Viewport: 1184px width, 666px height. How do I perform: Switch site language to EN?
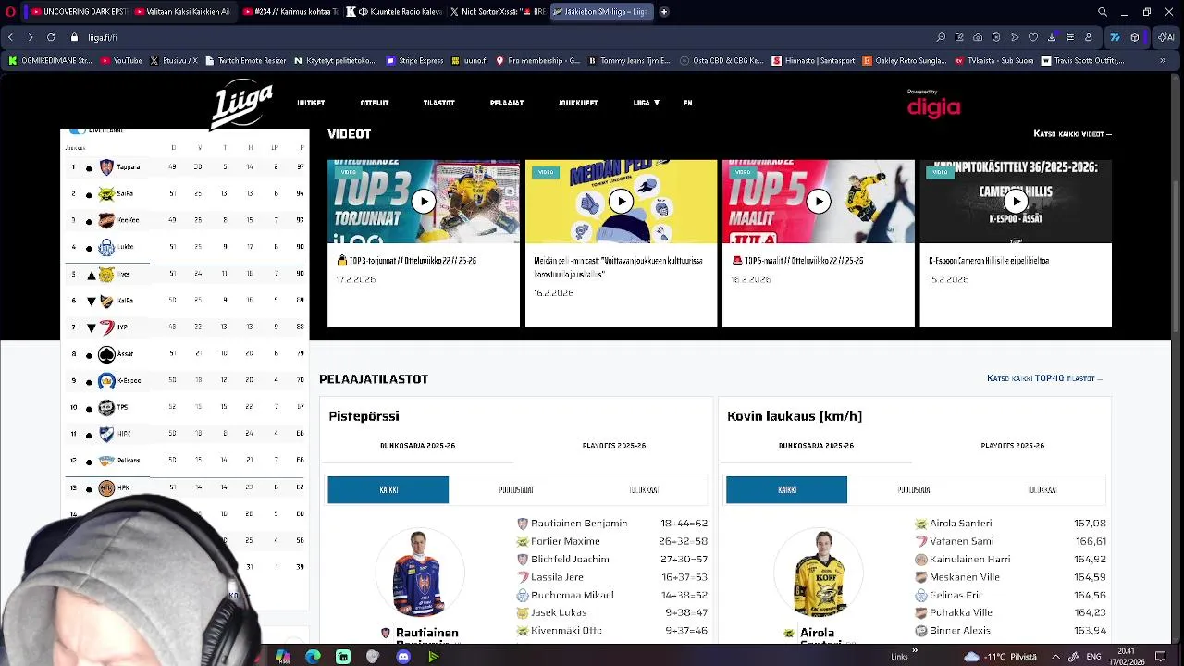(687, 103)
